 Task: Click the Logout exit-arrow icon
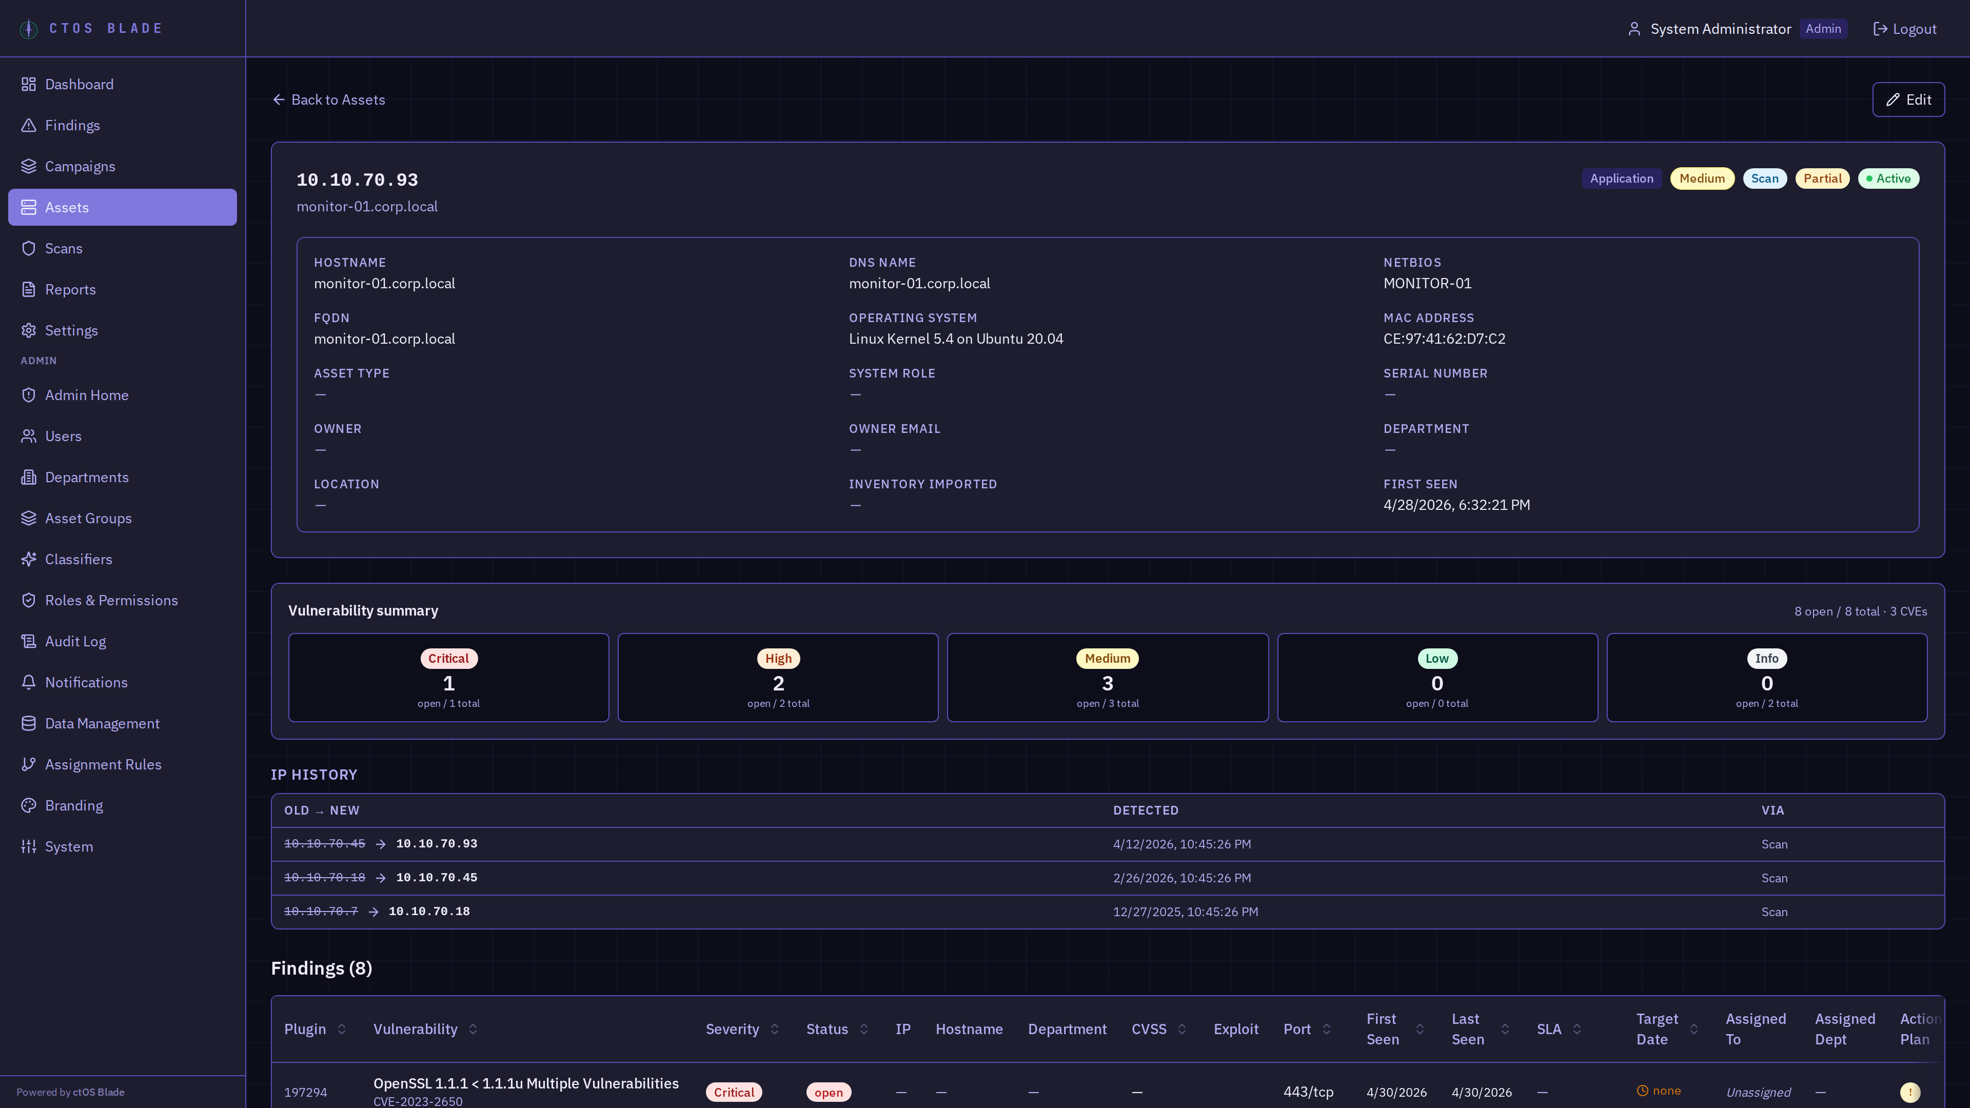point(1880,29)
